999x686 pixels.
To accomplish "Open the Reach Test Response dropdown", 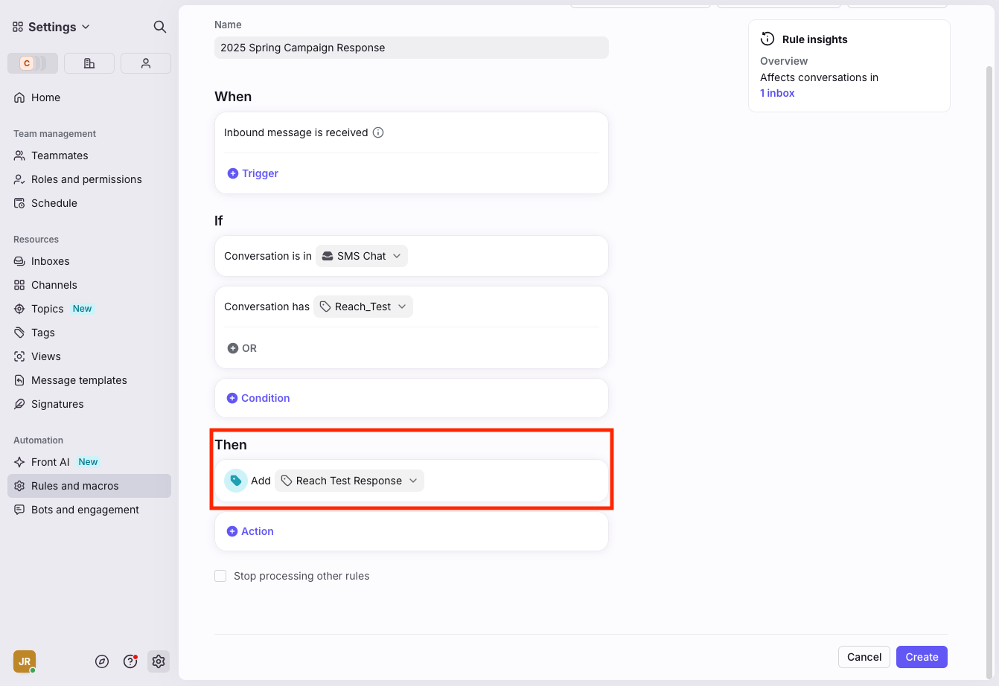I will pyautogui.click(x=349, y=481).
